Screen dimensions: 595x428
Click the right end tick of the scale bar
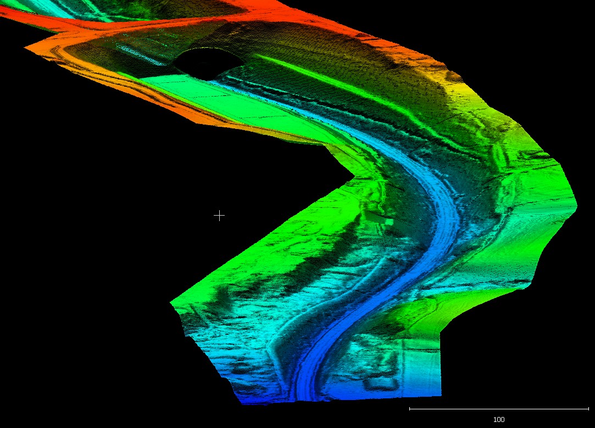(588, 409)
